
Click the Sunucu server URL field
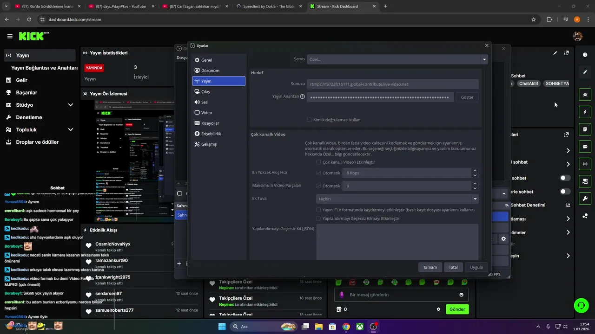392,84
